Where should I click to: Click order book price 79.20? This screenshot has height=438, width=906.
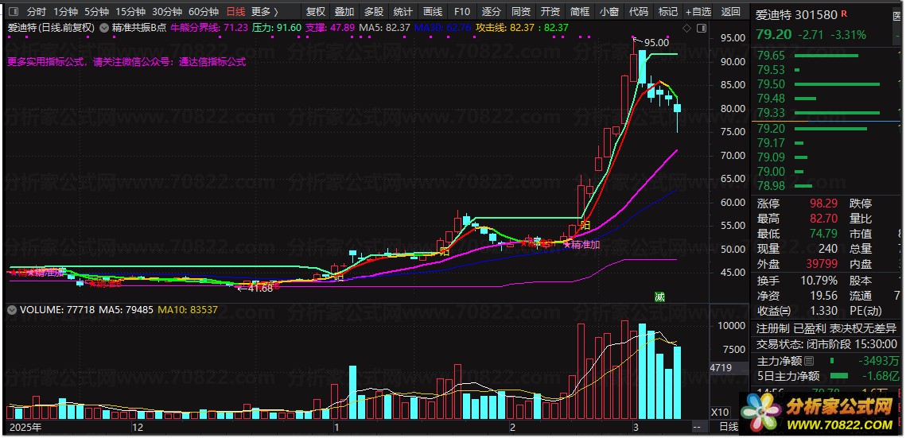(x=771, y=128)
